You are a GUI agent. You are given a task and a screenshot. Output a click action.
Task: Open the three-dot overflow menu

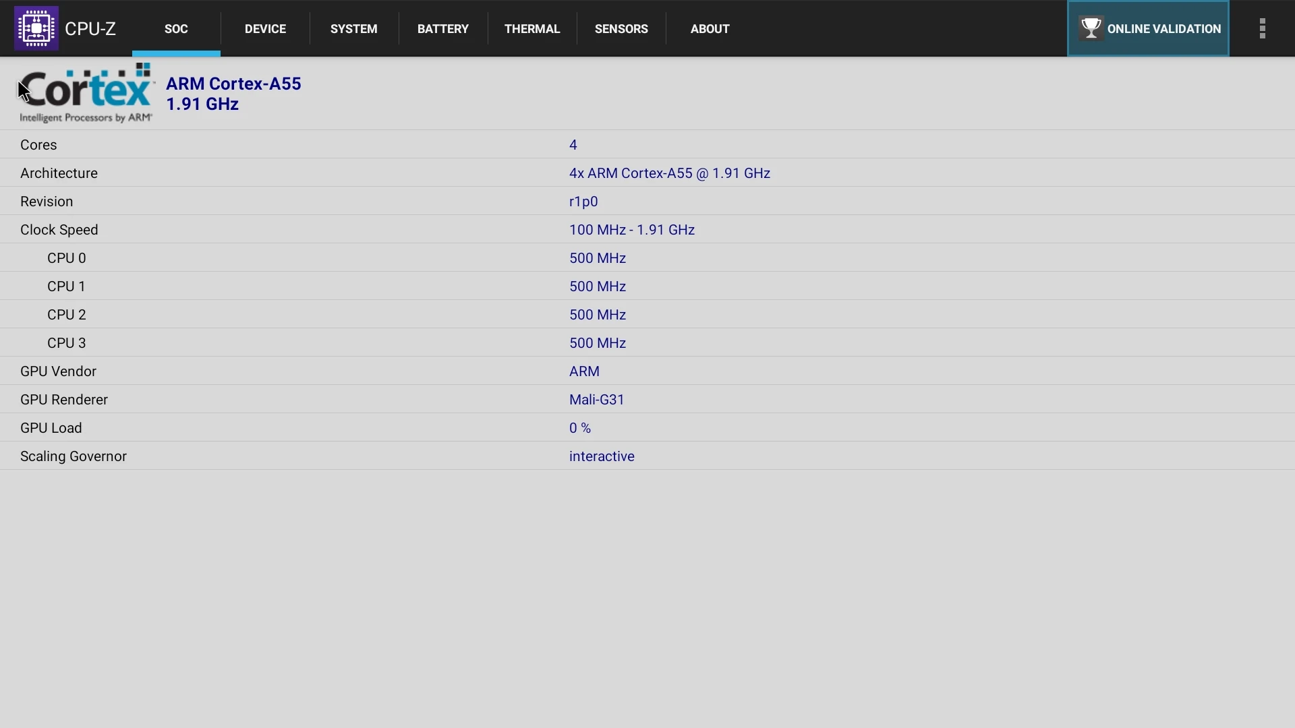[x=1262, y=28]
